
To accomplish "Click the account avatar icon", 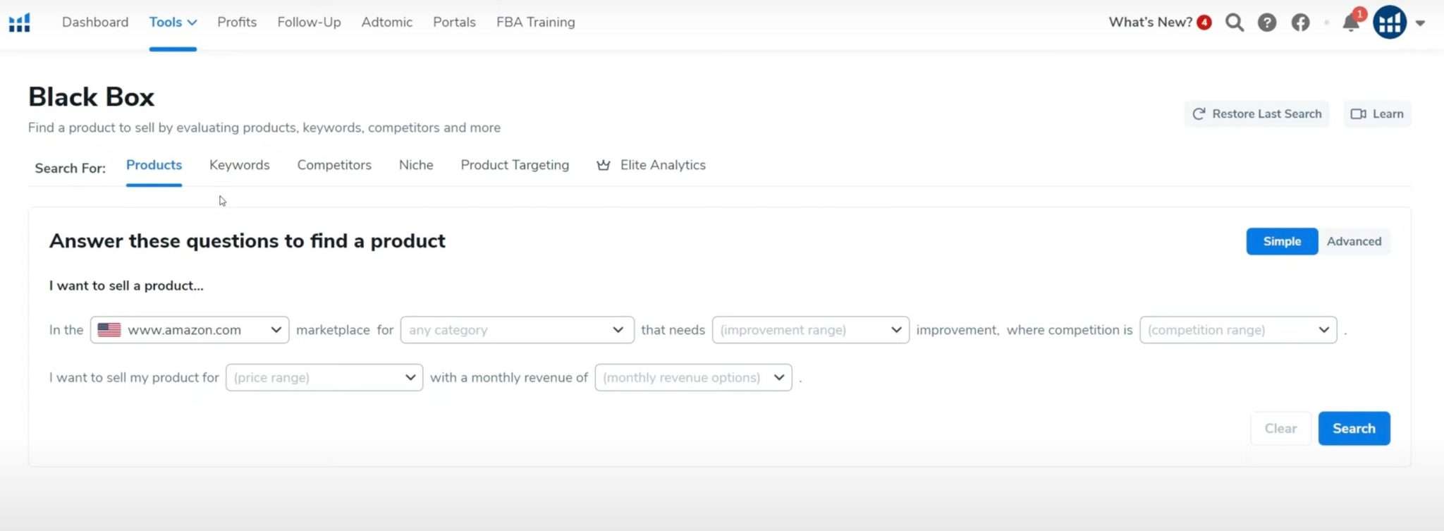I will point(1389,23).
